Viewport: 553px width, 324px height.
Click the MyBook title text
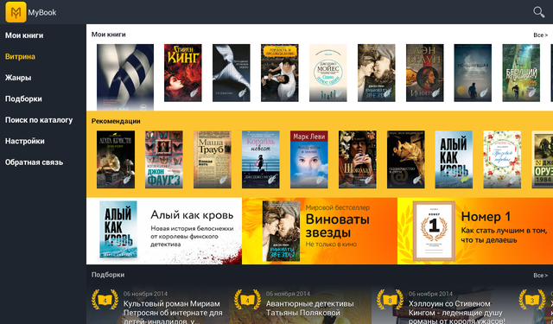point(42,12)
